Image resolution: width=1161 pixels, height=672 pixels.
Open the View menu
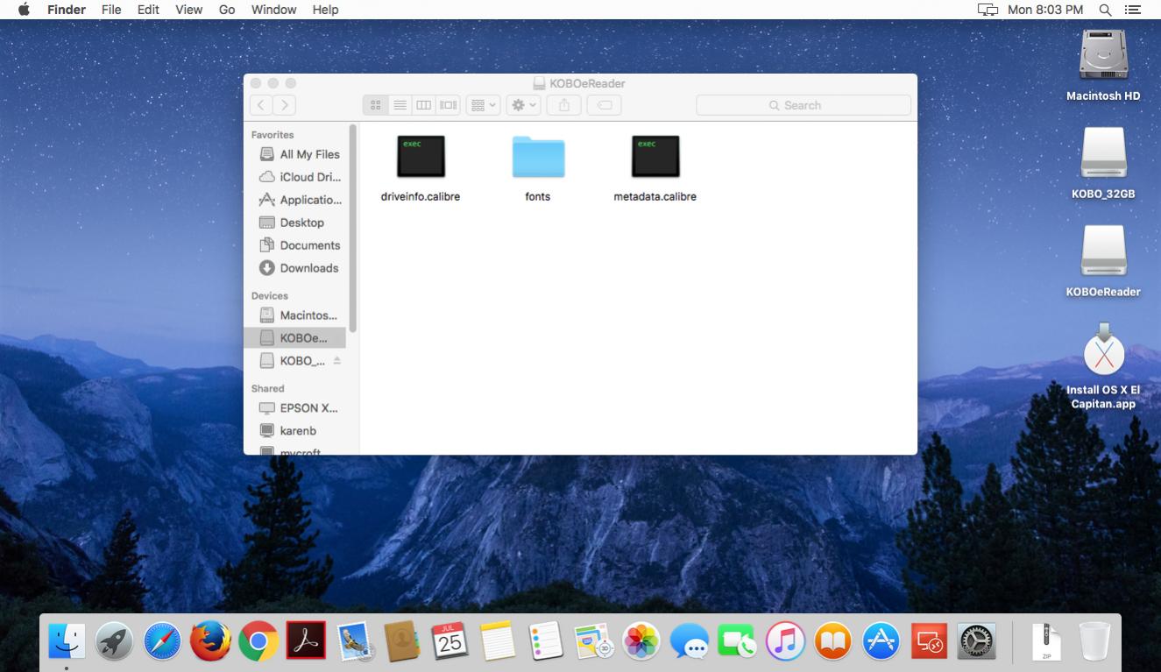click(x=188, y=10)
